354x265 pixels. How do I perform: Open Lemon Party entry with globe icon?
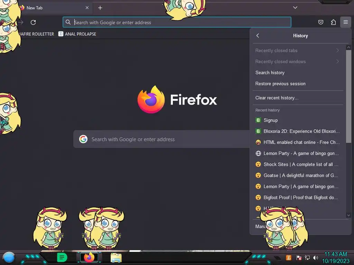point(298,153)
